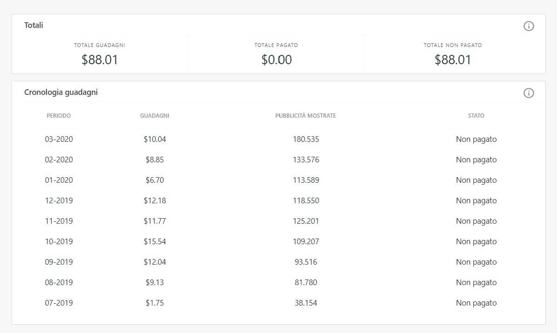Select the 09-2019 period cell

(x=59, y=262)
